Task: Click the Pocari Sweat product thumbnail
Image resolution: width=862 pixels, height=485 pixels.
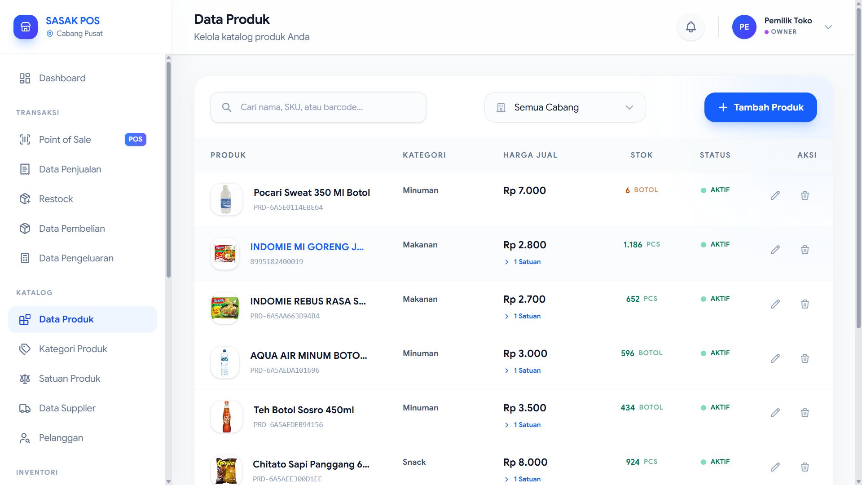Action: pos(226,199)
